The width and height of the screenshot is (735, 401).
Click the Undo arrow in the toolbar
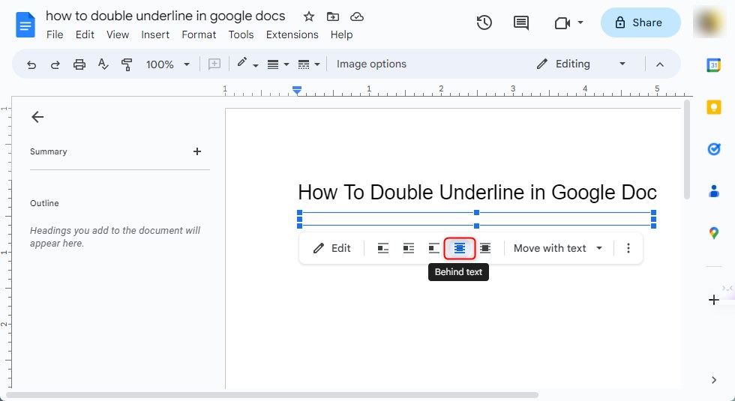click(31, 64)
